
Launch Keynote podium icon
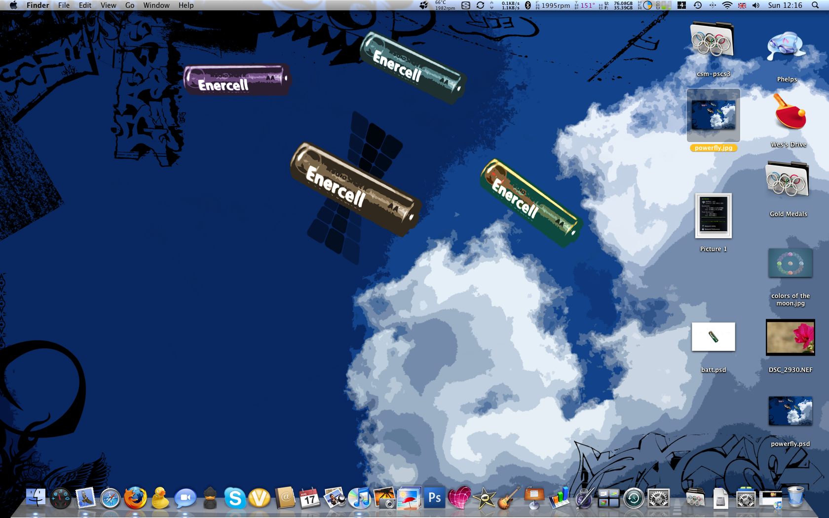(x=534, y=498)
